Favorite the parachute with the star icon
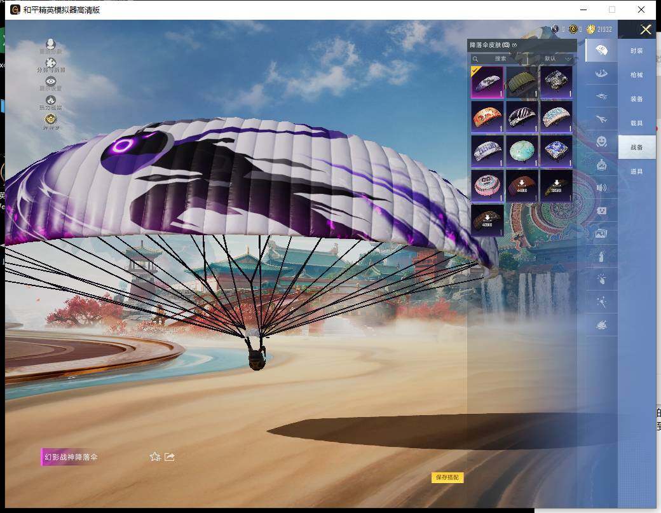The width and height of the screenshot is (661, 513). [x=154, y=456]
